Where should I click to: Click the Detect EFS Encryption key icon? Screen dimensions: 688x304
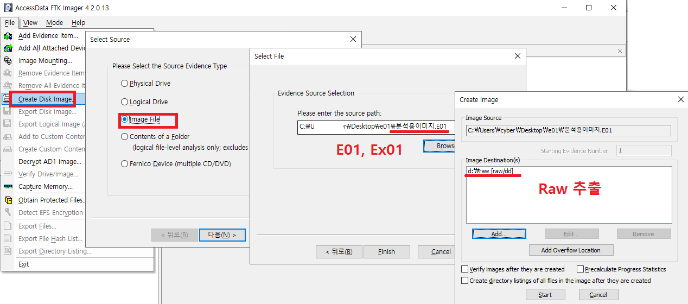click(8, 213)
